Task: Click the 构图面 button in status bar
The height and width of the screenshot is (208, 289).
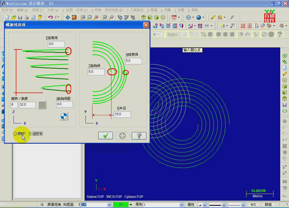Action: (68, 205)
